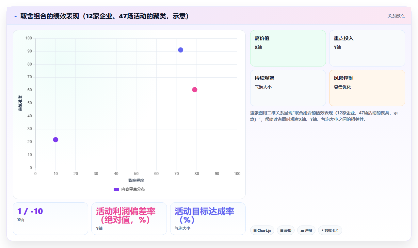
Task: Click the 内容重点分布 legend label
Action: (133, 189)
